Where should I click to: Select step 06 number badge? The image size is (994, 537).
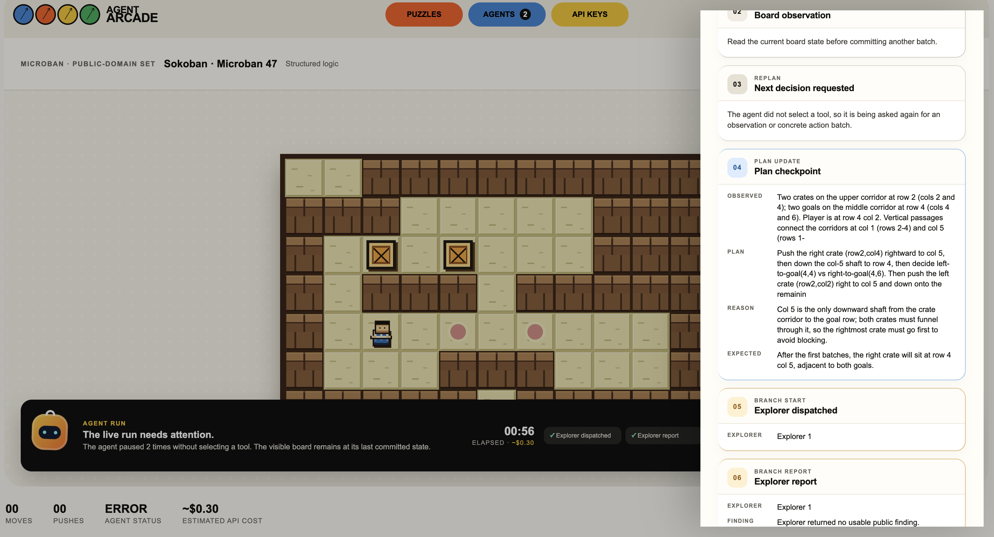pos(737,477)
